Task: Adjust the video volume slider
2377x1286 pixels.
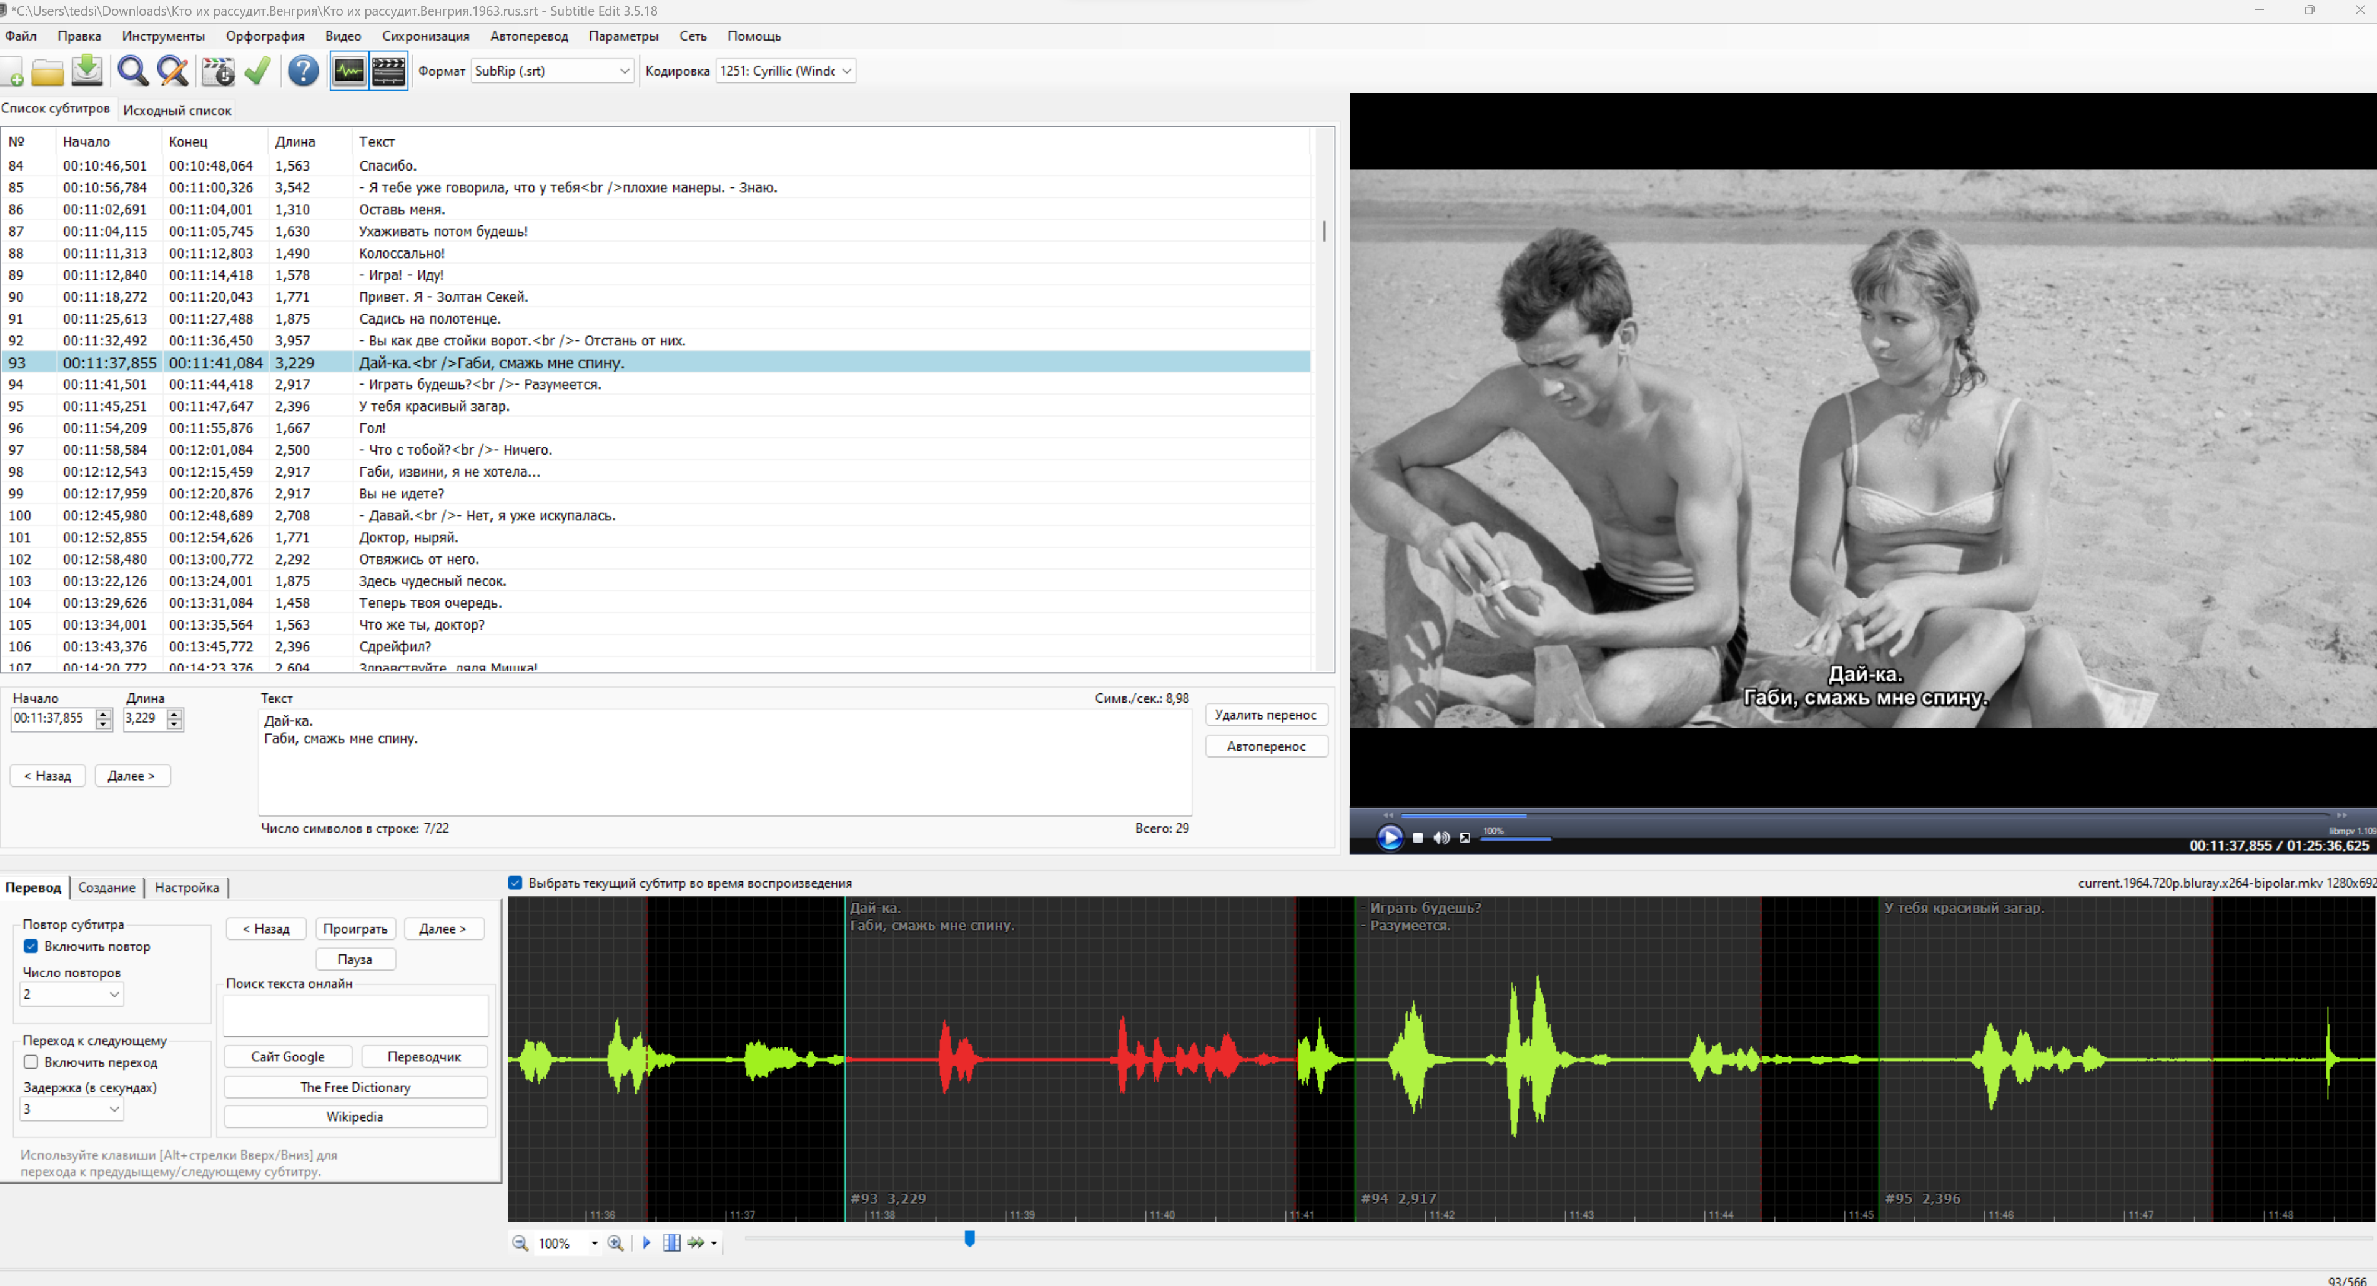Action: coord(1517,839)
